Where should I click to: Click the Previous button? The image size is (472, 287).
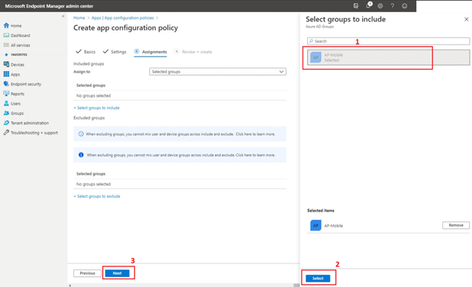coord(87,273)
